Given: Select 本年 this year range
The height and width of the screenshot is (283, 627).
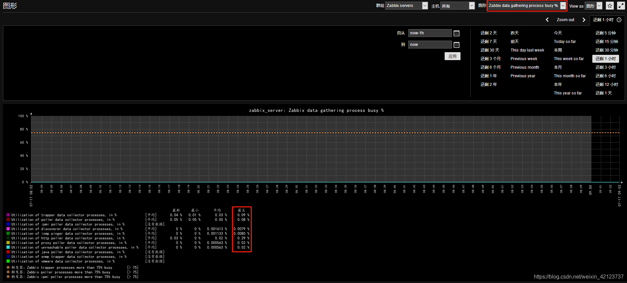Looking at the screenshot, I should coord(558,85).
